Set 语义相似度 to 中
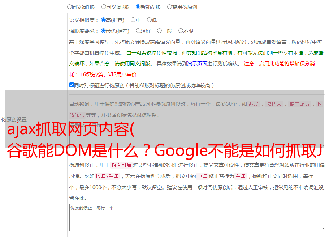 133,20
